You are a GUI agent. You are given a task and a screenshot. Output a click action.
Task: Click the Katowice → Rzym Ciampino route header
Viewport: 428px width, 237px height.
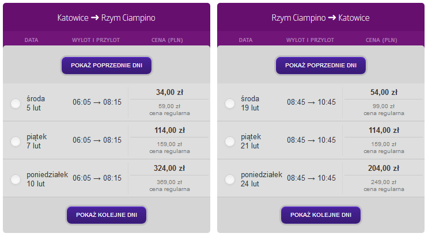pos(107,18)
